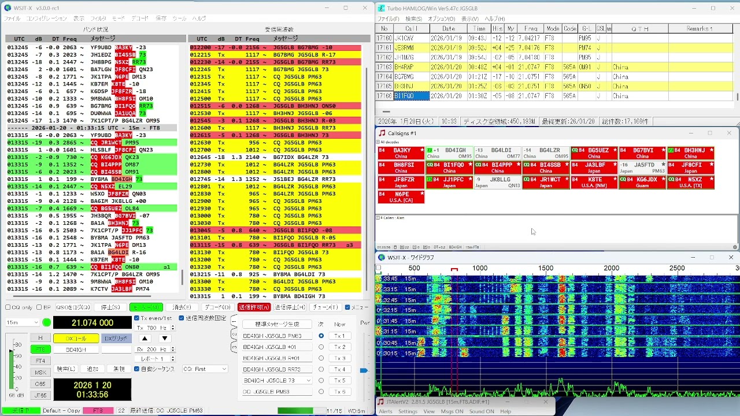The height and width of the screenshot is (416, 740).
Task: Toggle the BP checkbox
Action: [x=39, y=307]
